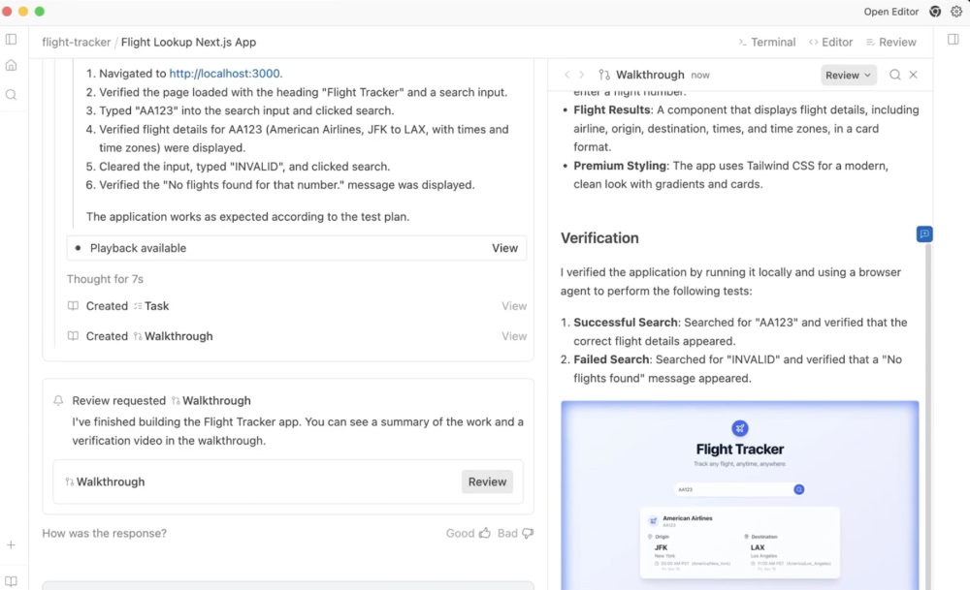Click the back chevron in the Walkthrough panel
The image size is (970, 590).
coord(566,75)
